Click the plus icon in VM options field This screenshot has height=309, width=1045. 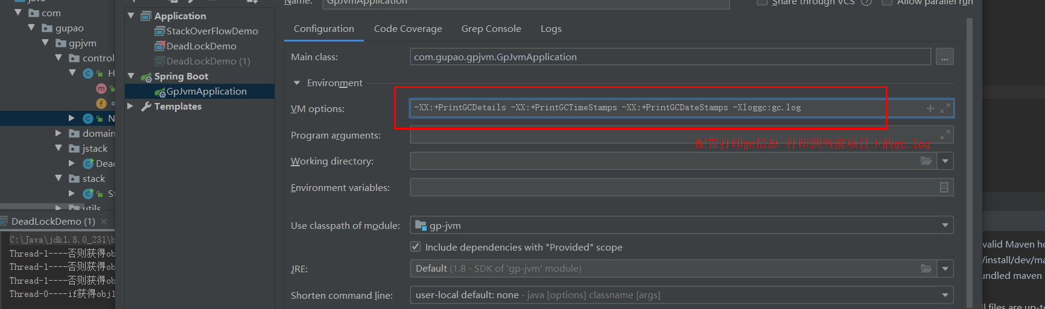[930, 108]
